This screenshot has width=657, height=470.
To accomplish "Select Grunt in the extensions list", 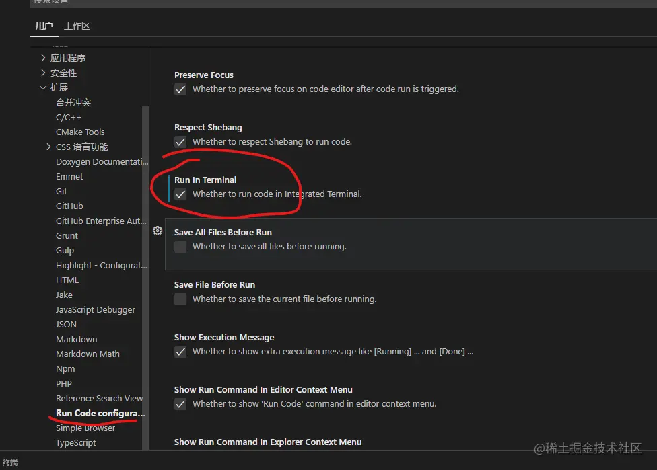I will pyautogui.click(x=67, y=235).
